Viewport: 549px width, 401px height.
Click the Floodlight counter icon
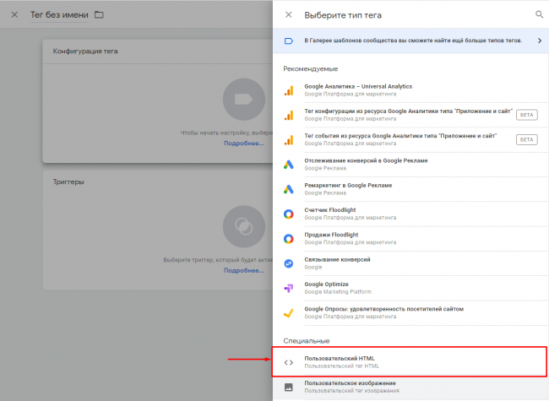pyautogui.click(x=288, y=214)
